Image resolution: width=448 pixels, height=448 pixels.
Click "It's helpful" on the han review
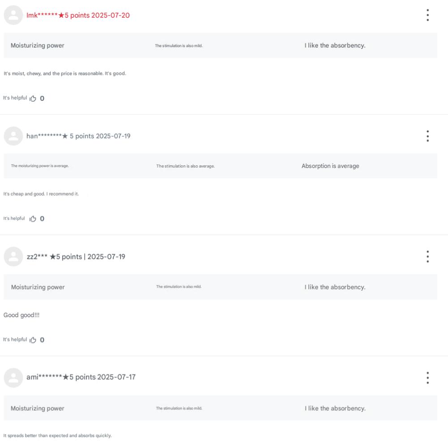coord(14,219)
